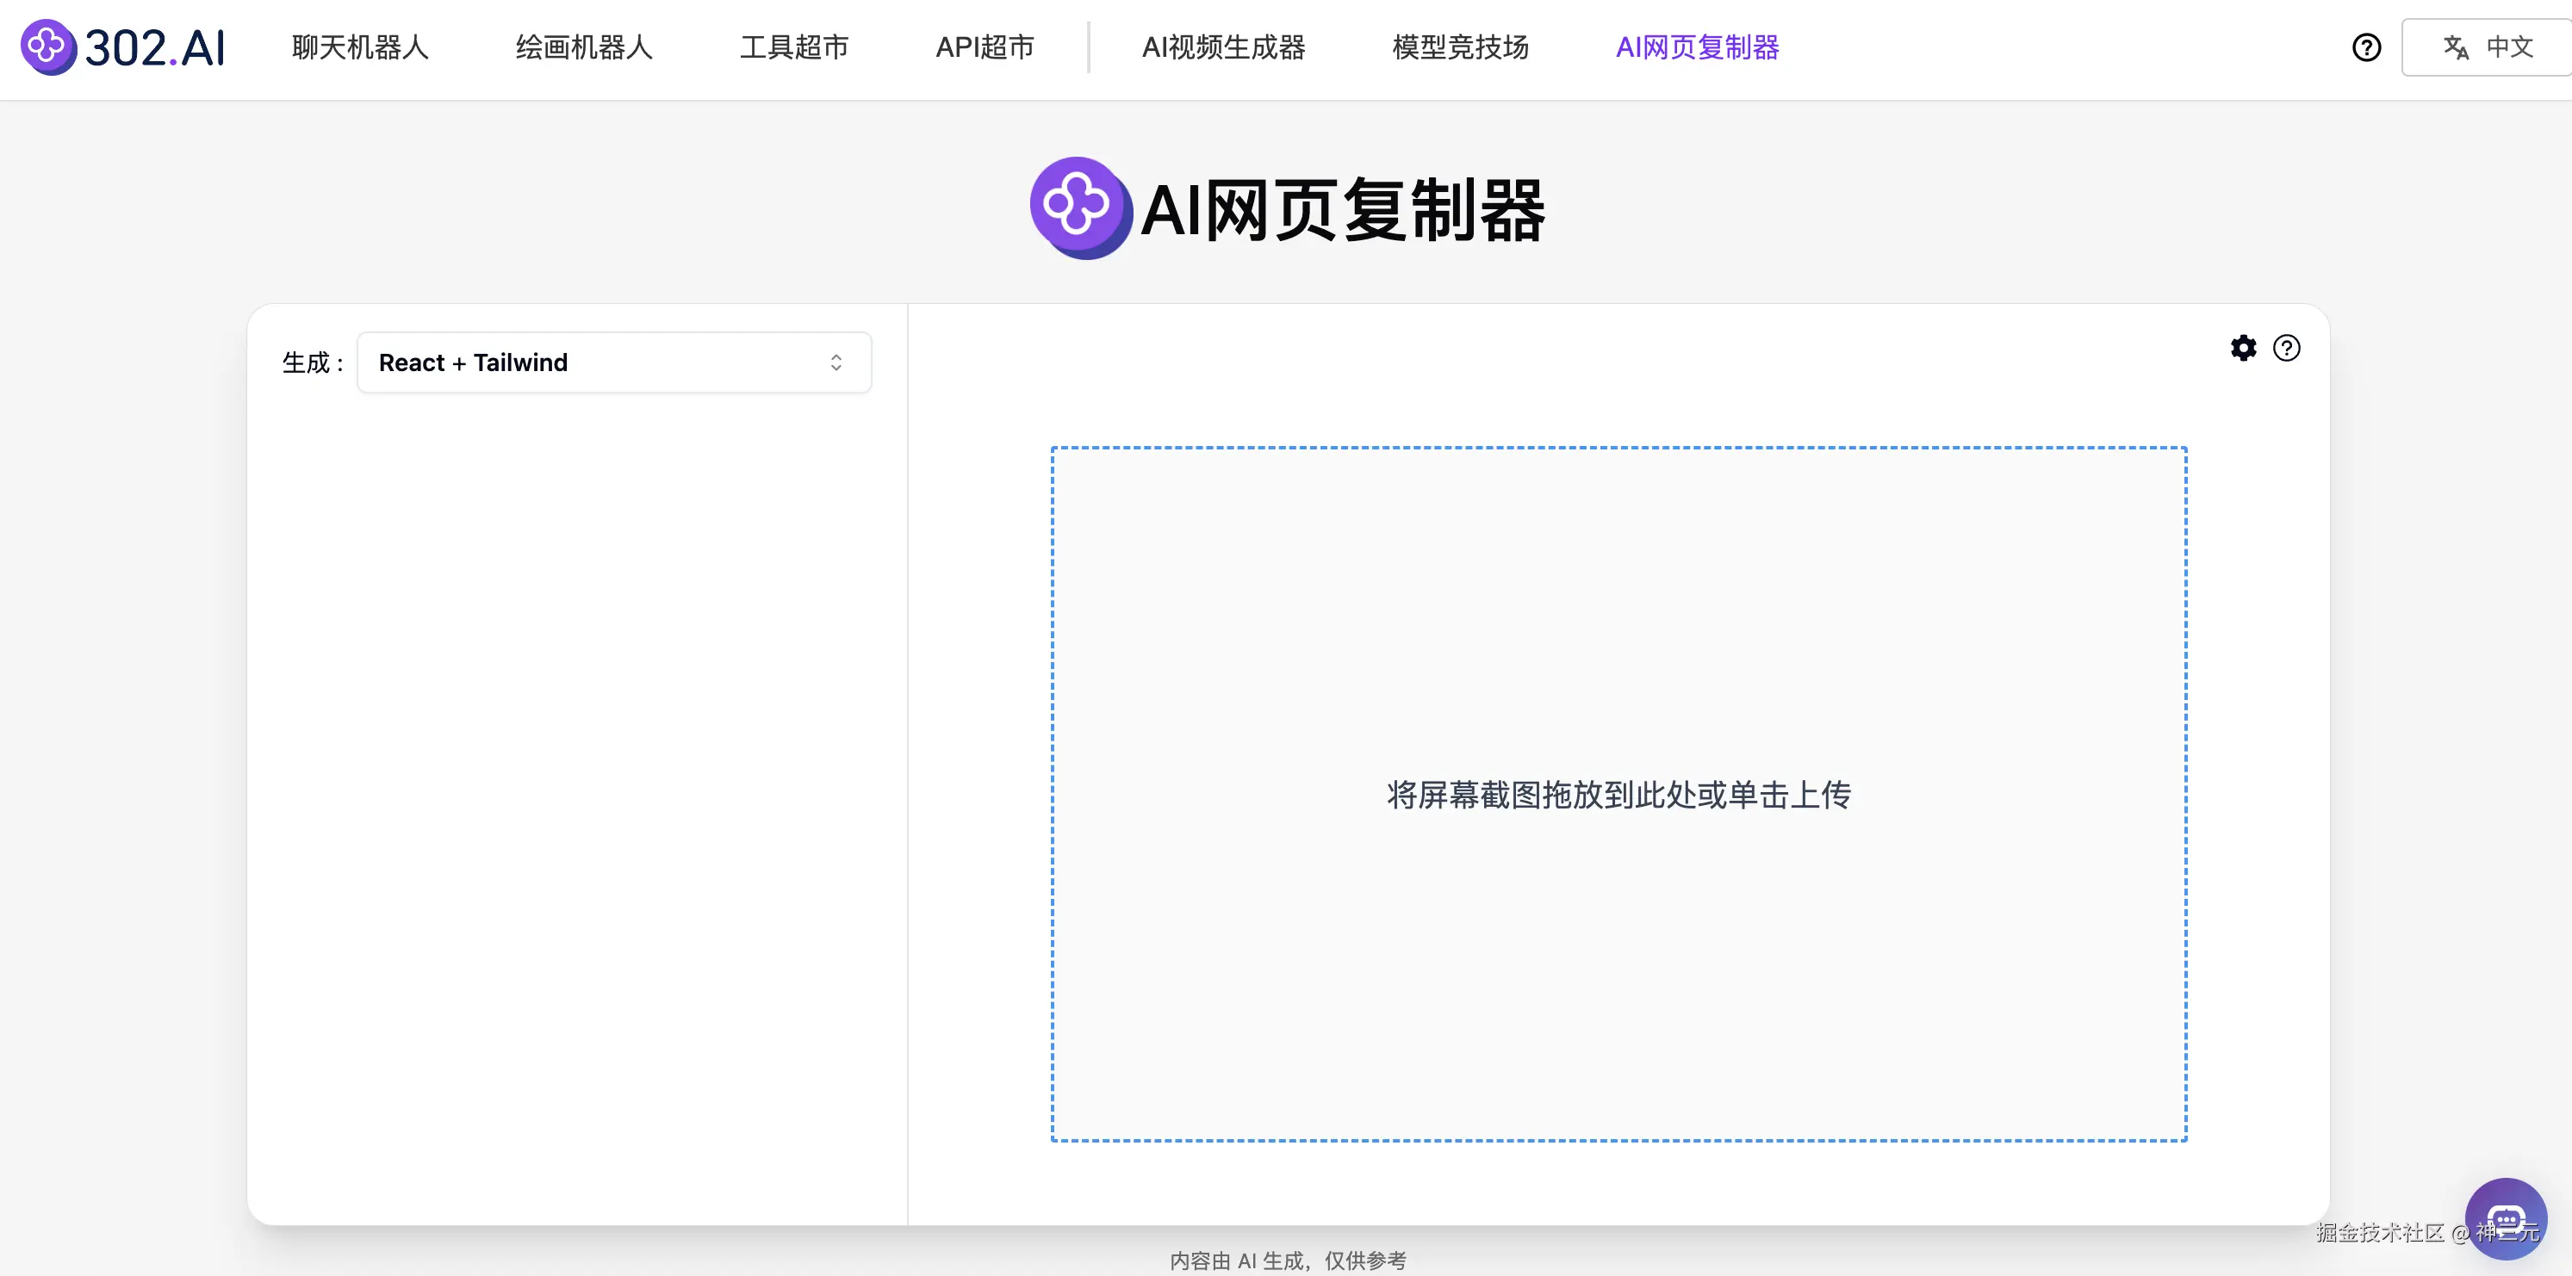Click the AI网页复制器 page heading text
2572x1276 pixels.
(1342, 209)
